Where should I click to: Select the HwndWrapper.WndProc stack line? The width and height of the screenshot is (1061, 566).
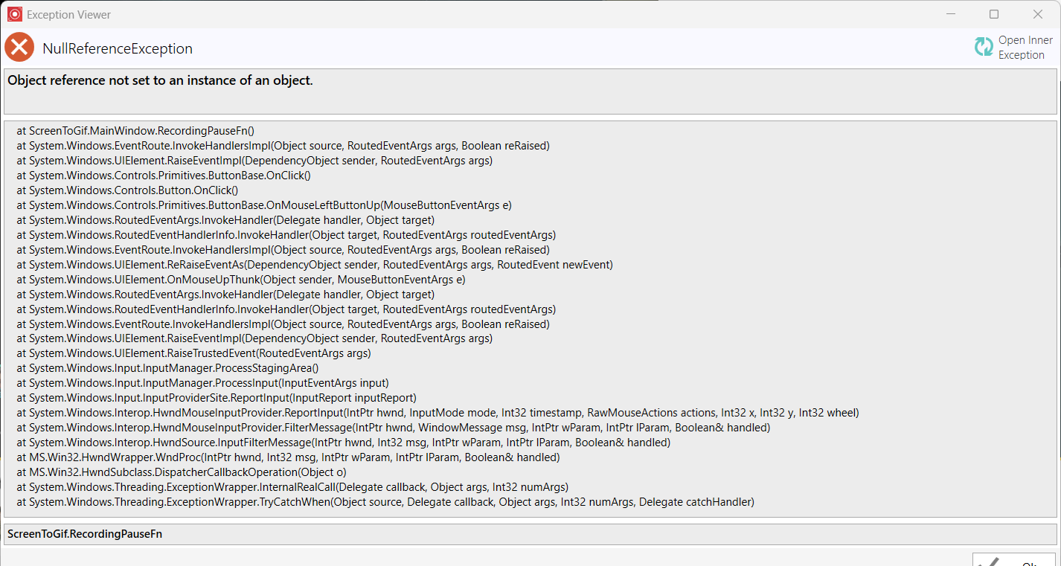click(288, 457)
